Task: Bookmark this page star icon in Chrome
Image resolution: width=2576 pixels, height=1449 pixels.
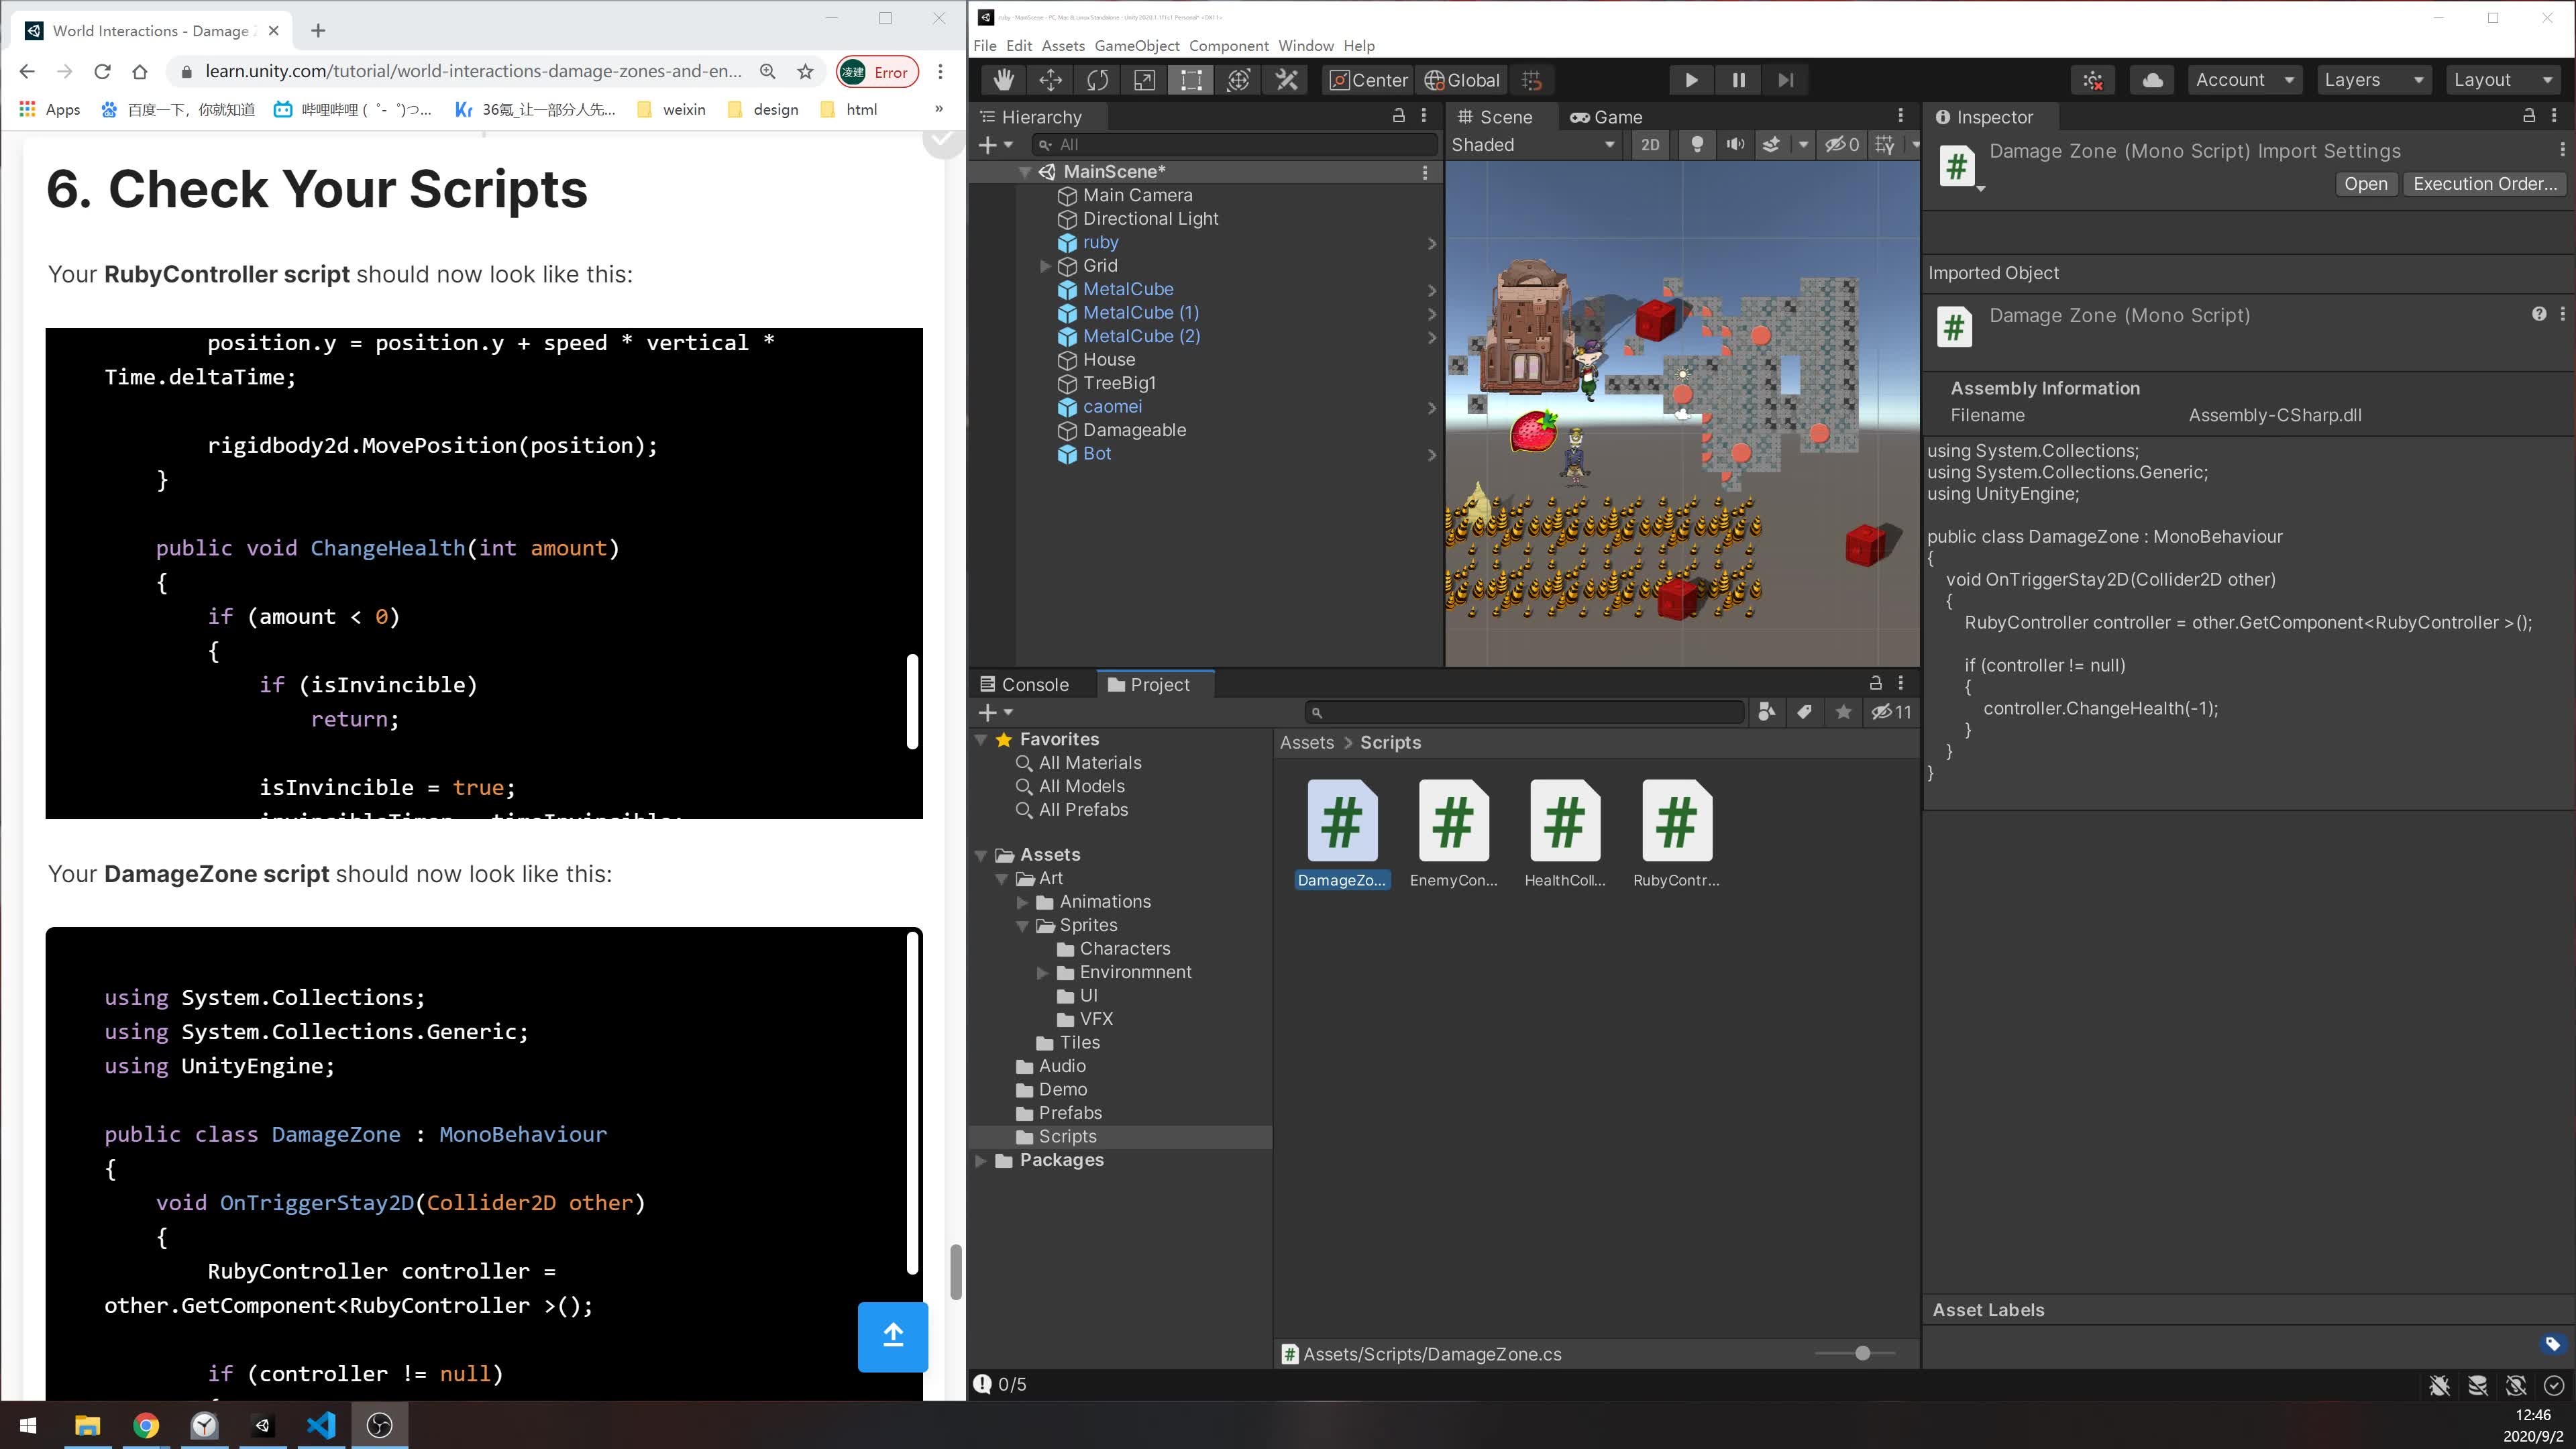Action: (805, 72)
